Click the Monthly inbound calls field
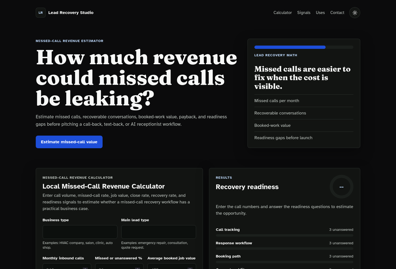396x269 pixels. tap(67, 266)
